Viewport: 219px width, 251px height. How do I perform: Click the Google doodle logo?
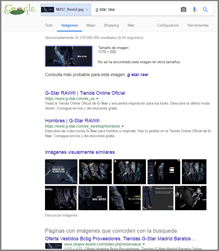pyautogui.click(x=20, y=10)
